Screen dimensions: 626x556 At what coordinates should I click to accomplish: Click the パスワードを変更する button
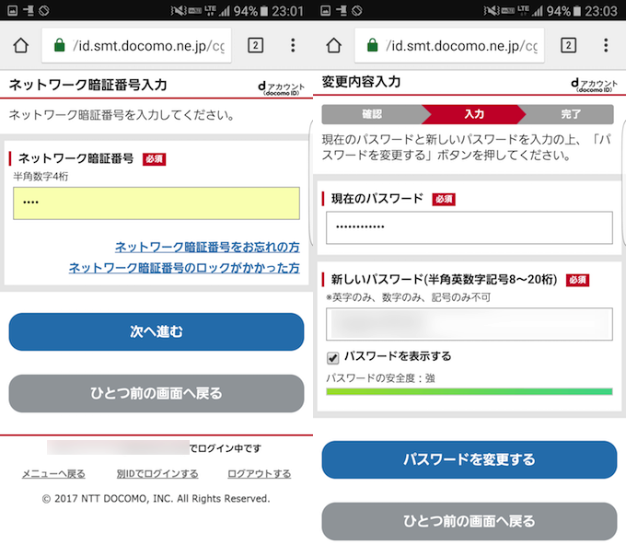click(x=469, y=459)
